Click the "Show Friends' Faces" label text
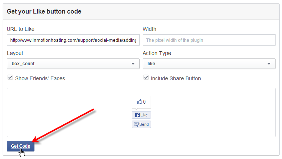282x159 pixels. pyautogui.click(x=40, y=78)
